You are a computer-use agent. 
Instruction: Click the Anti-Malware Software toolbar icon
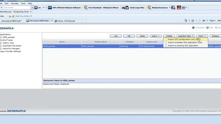[50, 8]
